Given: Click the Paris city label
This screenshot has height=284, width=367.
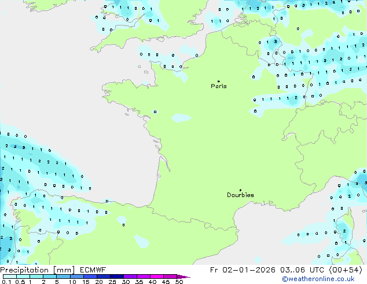Looking at the screenshot, I should point(219,86).
